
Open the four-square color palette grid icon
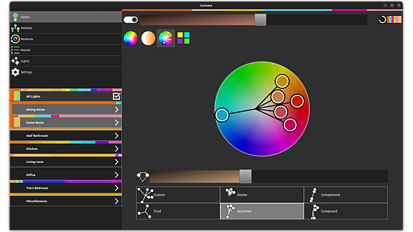tap(183, 38)
